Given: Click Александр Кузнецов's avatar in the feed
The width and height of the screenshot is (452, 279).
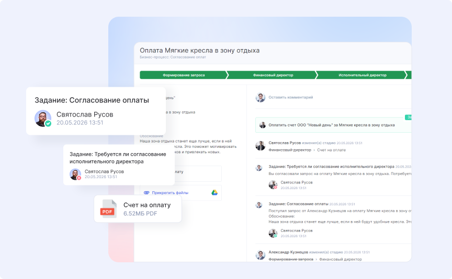Looking at the screenshot, I should (260, 255).
